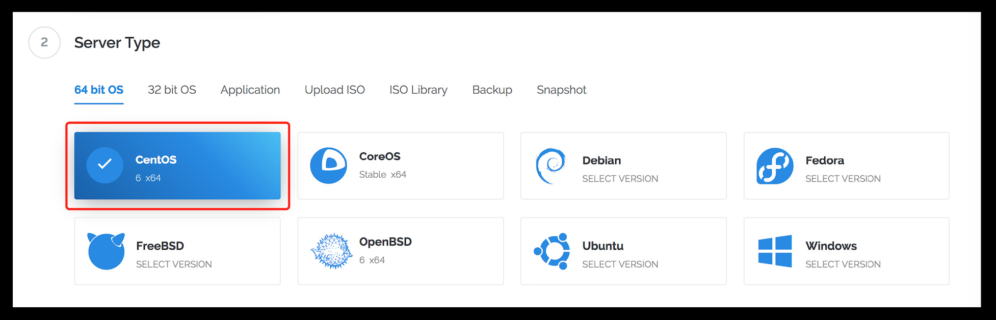996x320 pixels.
Task: Switch to the Snapshot tab
Action: 561,90
